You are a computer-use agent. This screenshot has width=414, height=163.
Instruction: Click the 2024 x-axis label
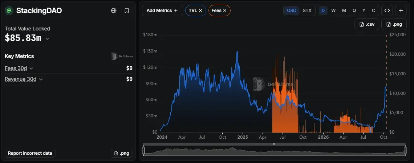162,137
